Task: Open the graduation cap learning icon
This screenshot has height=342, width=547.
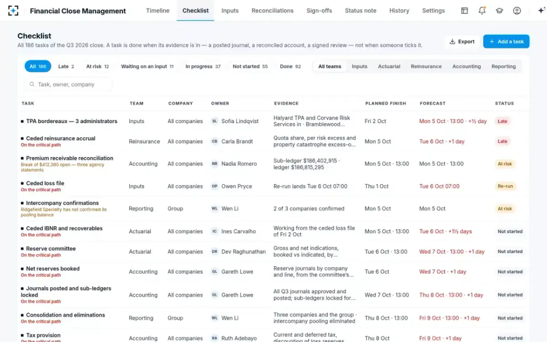Action: (x=499, y=10)
